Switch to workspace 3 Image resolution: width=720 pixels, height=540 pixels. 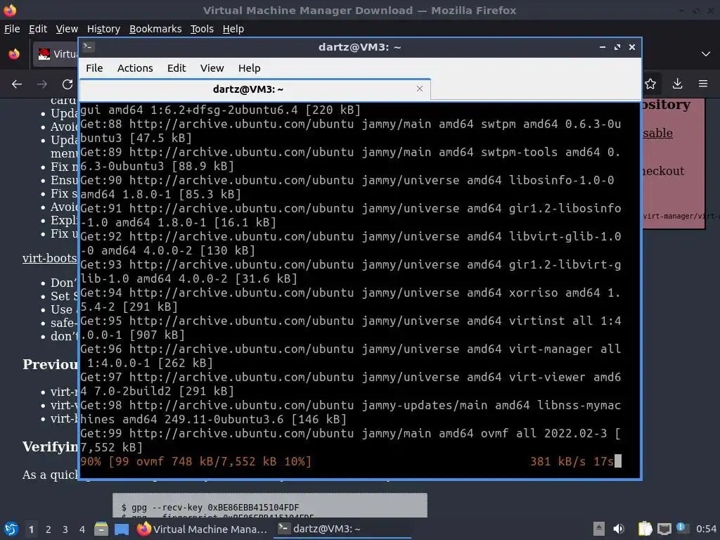65,529
